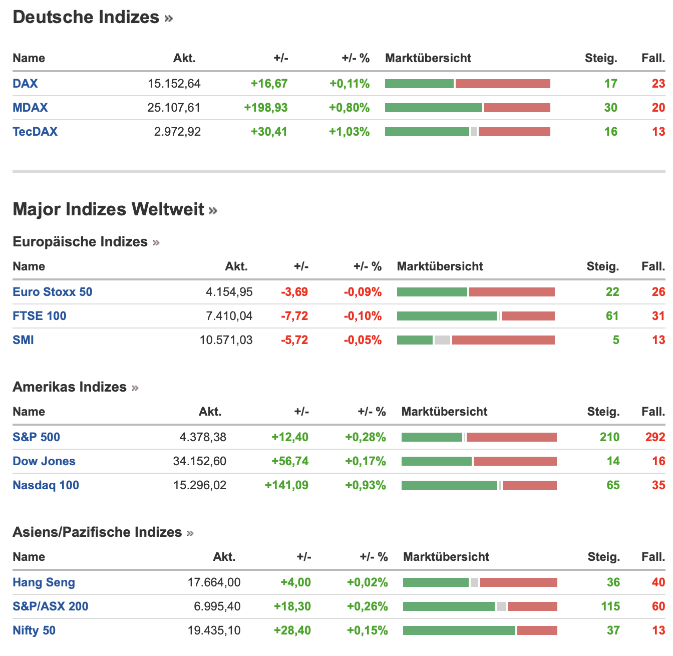673x656 pixels.
Task: Select the Dow Jones index
Action: 44,461
